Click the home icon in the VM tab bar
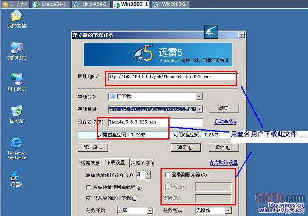This screenshot has height=216, width=308. (6, 4)
